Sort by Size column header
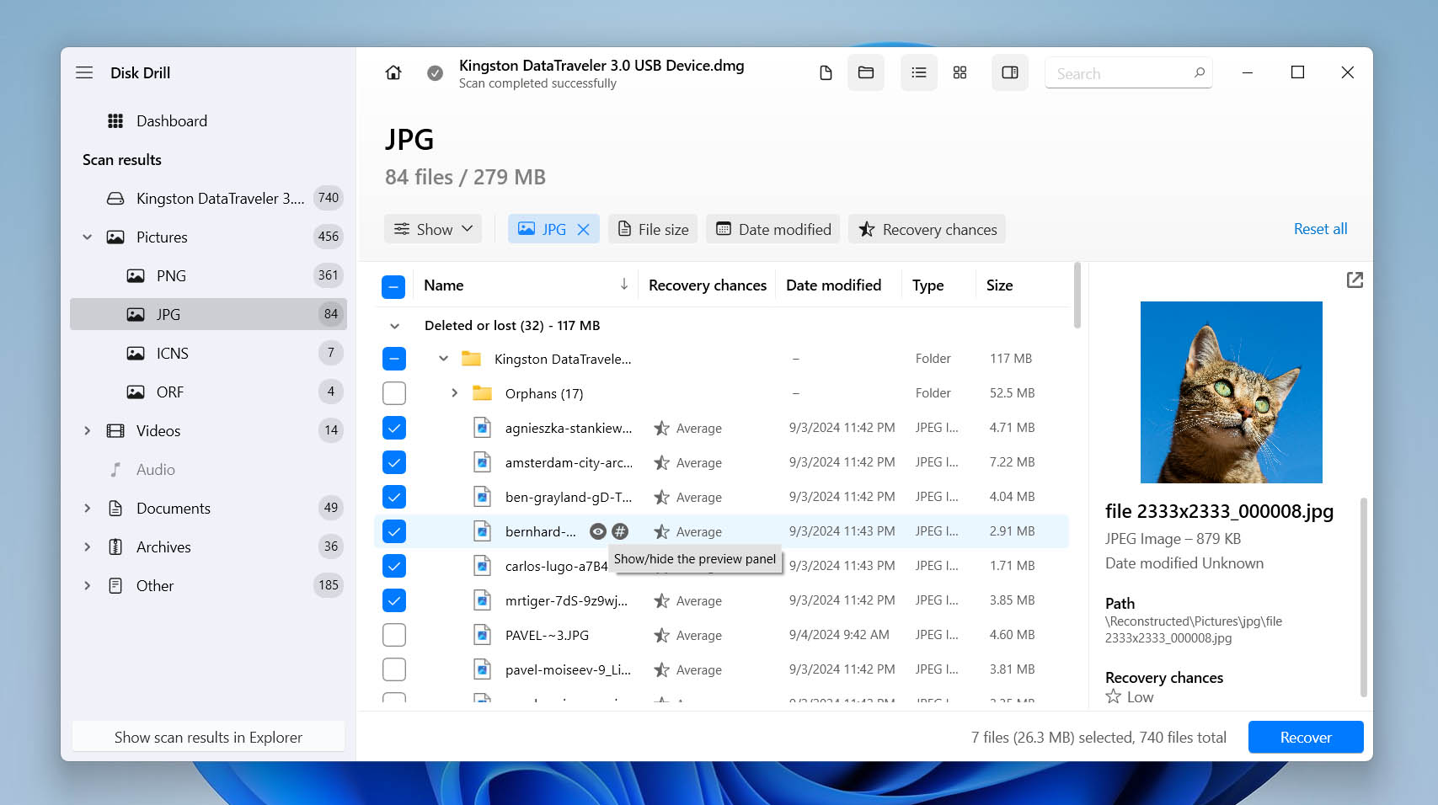This screenshot has height=805, width=1438. point(999,285)
